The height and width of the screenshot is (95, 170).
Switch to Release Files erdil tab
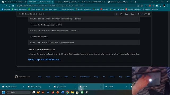click(x=93, y=2)
